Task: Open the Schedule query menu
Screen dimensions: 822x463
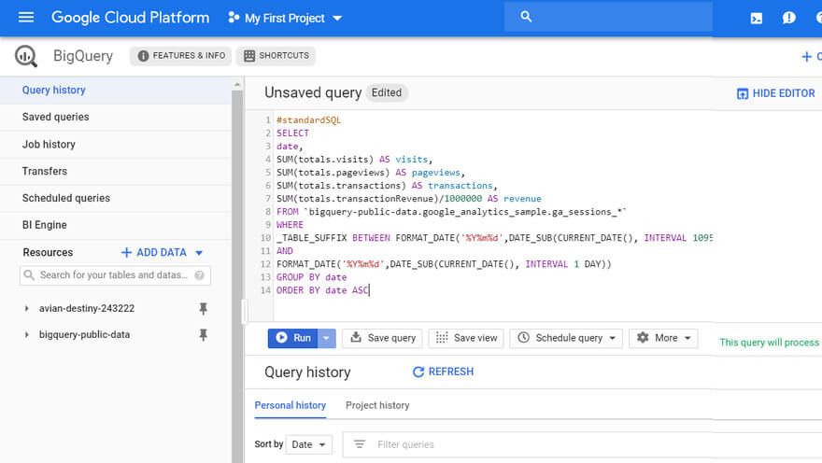Action: coord(566,338)
